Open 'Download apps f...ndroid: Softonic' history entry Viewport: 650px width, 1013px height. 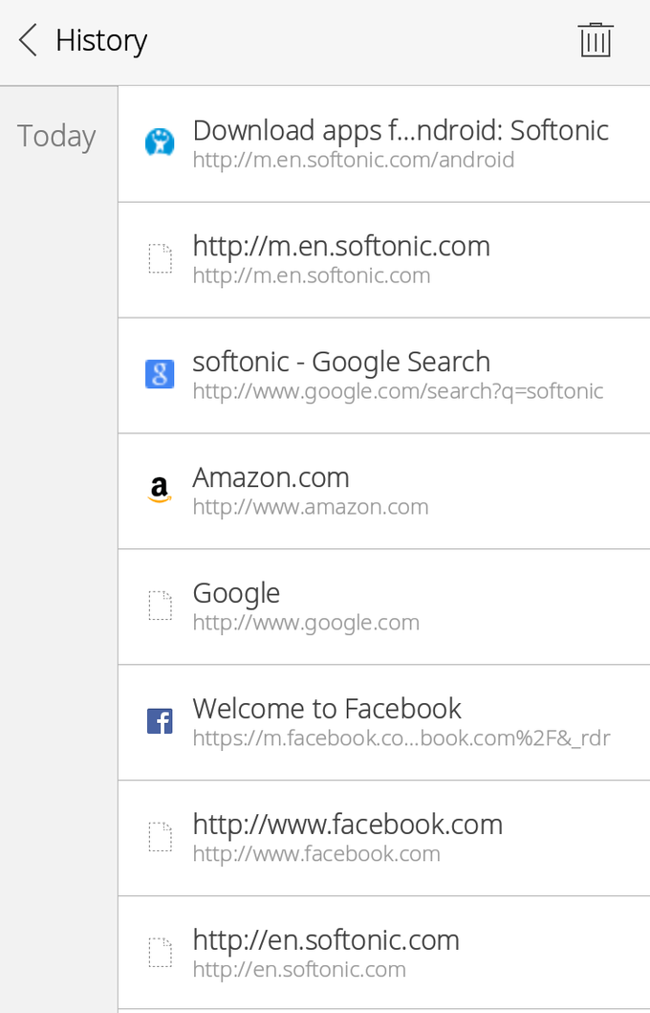click(x=401, y=130)
